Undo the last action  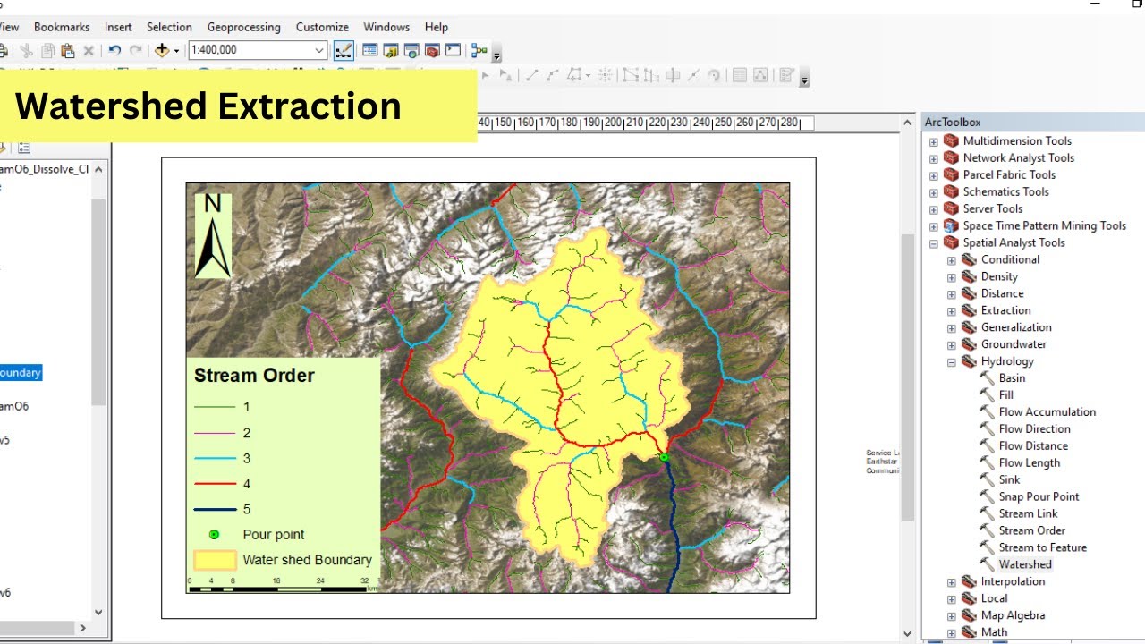coord(114,51)
